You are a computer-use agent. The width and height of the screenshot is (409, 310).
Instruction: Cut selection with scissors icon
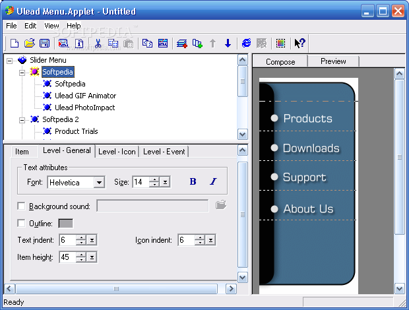[98, 43]
